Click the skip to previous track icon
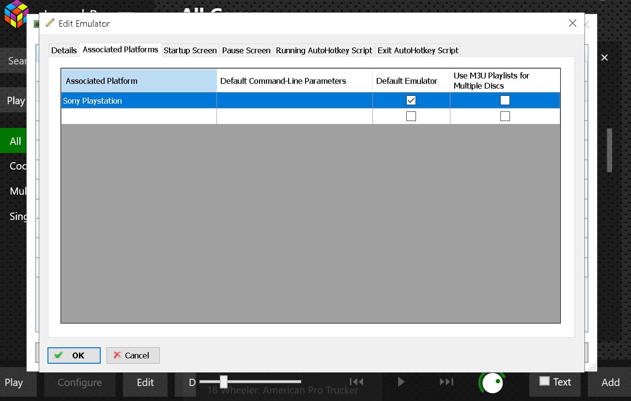The image size is (631, 401). (356, 382)
